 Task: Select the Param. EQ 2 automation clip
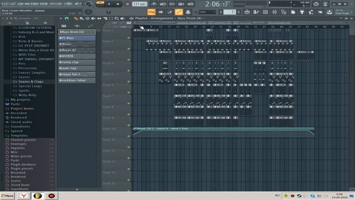click(x=224, y=132)
